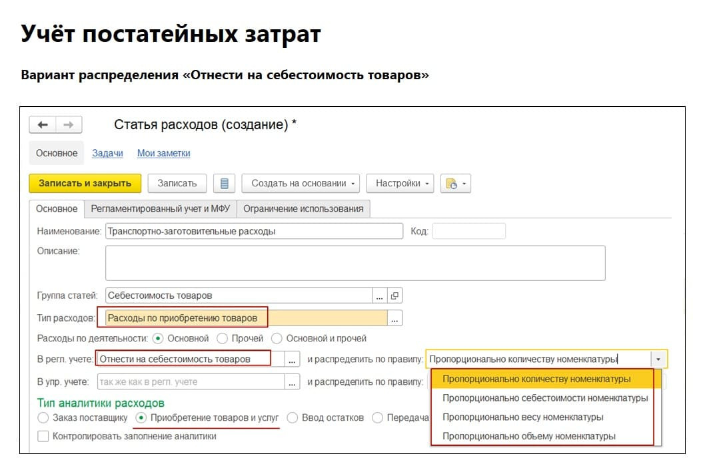Click the open-form icon beside Группа статей
This screenshot has height=458, width=707.
(x=394, y=296)
